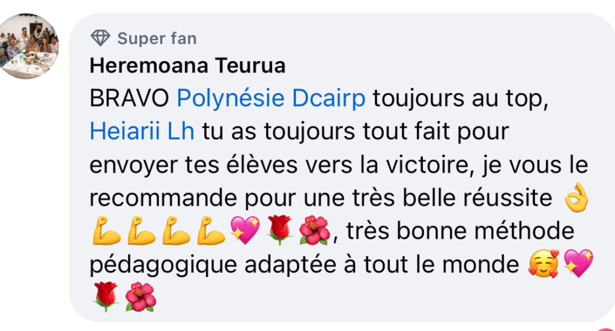This screenshot has height=331, width=615.
Task: Click the OK hand emoji after réussite
Action: coord(576,198)
